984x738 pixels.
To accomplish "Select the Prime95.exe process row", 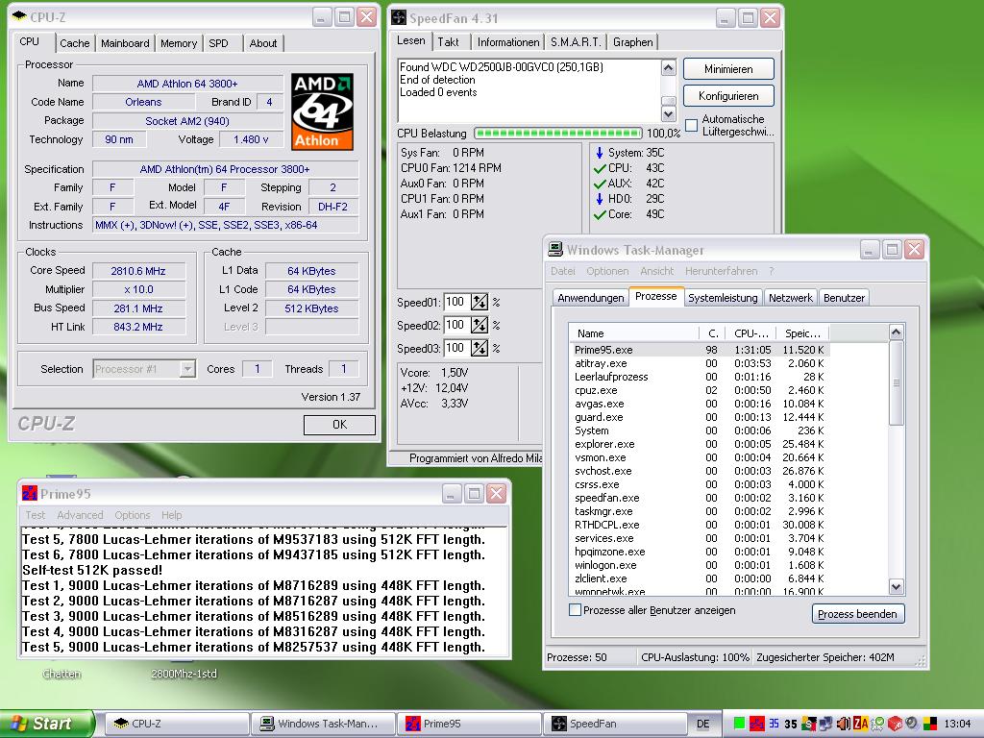I will tap(700, 350).
